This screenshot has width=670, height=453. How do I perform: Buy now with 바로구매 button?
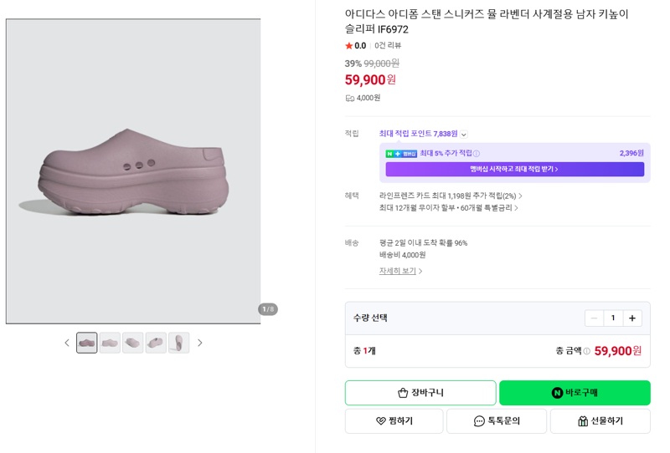click(575, 393)
